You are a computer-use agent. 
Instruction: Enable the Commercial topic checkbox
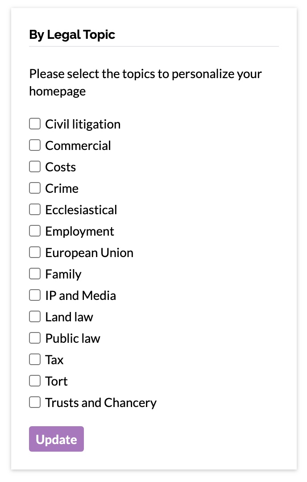pyautogui.click(x=35, y=145)
